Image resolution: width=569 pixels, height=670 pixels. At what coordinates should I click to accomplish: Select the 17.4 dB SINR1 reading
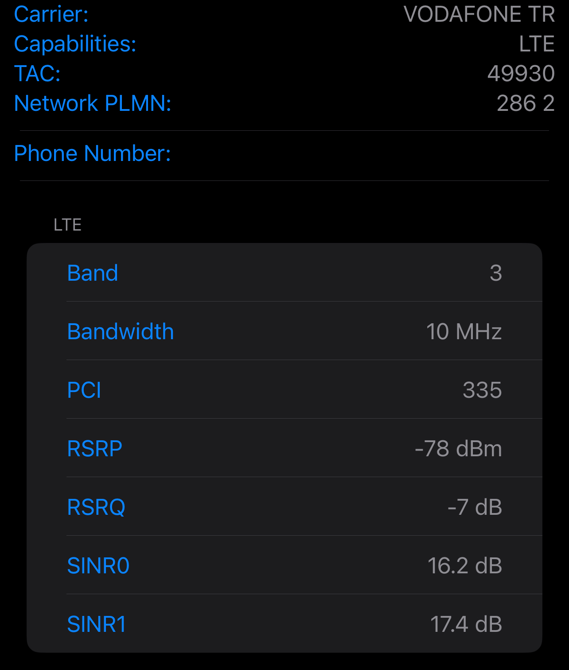tap(466, 624)
